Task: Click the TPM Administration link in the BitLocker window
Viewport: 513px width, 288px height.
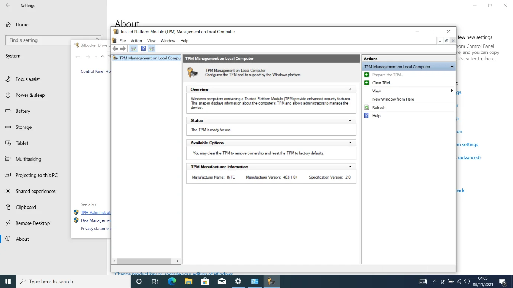Action: (96, 212)
